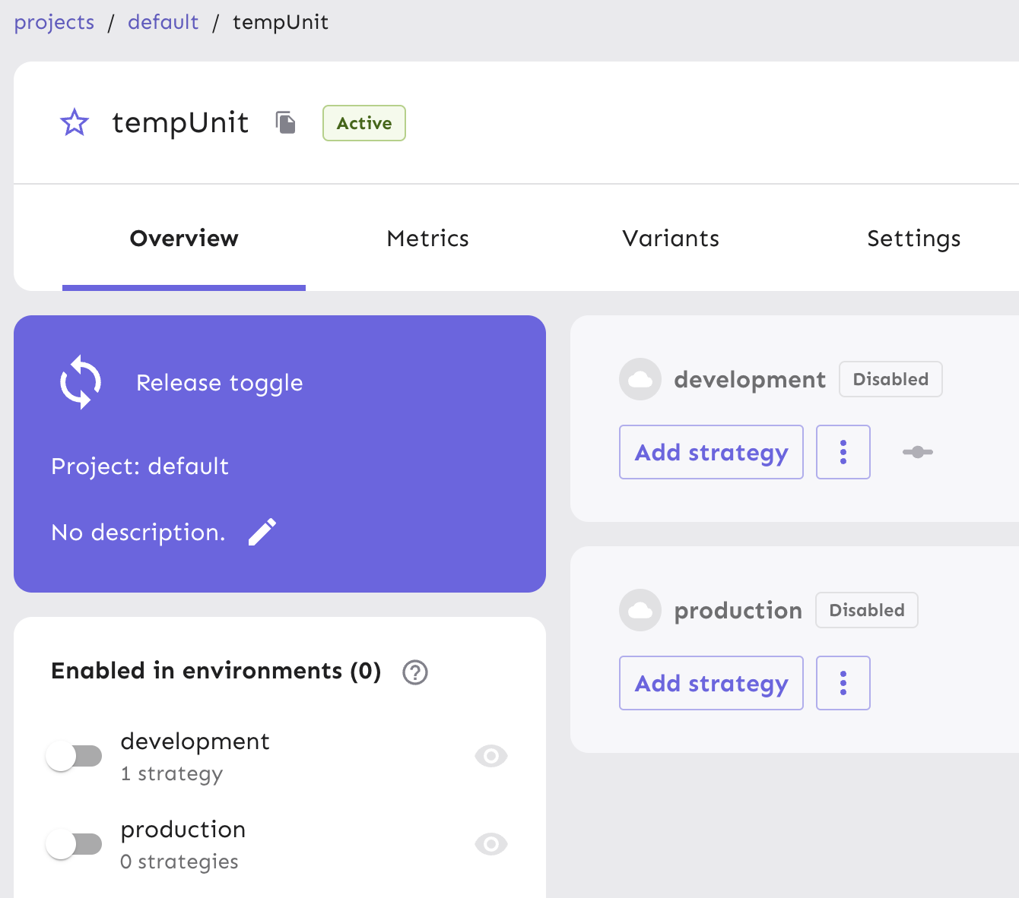Copy the tempUnit feature name

[x=287, y=122]
